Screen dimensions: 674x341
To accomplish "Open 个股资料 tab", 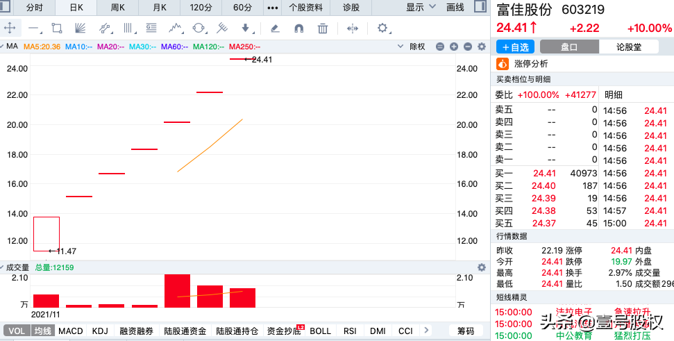I will [x=305, y=8].
